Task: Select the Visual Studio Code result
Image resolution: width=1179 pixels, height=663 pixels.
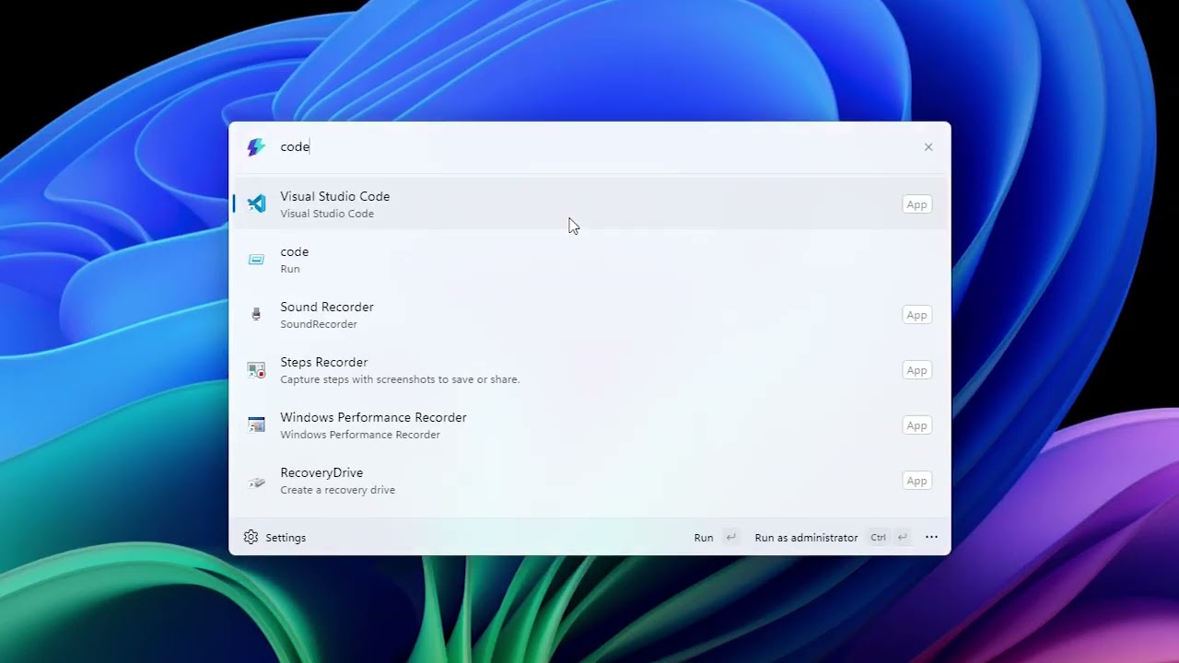Action: [x=334, y=196]
